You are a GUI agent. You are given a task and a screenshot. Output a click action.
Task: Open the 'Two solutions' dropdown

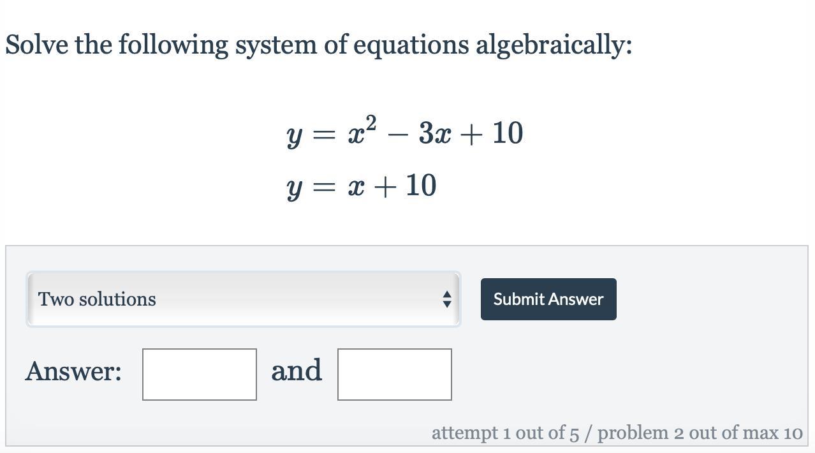pos(243,299)
